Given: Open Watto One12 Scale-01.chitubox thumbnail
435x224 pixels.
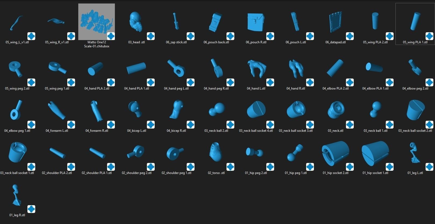Looking at the screenshot, I should [97, 22].
